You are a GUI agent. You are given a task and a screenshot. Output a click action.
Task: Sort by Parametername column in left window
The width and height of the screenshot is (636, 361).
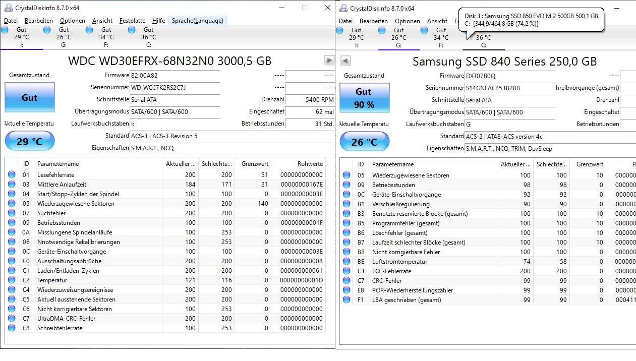[98, 164]
